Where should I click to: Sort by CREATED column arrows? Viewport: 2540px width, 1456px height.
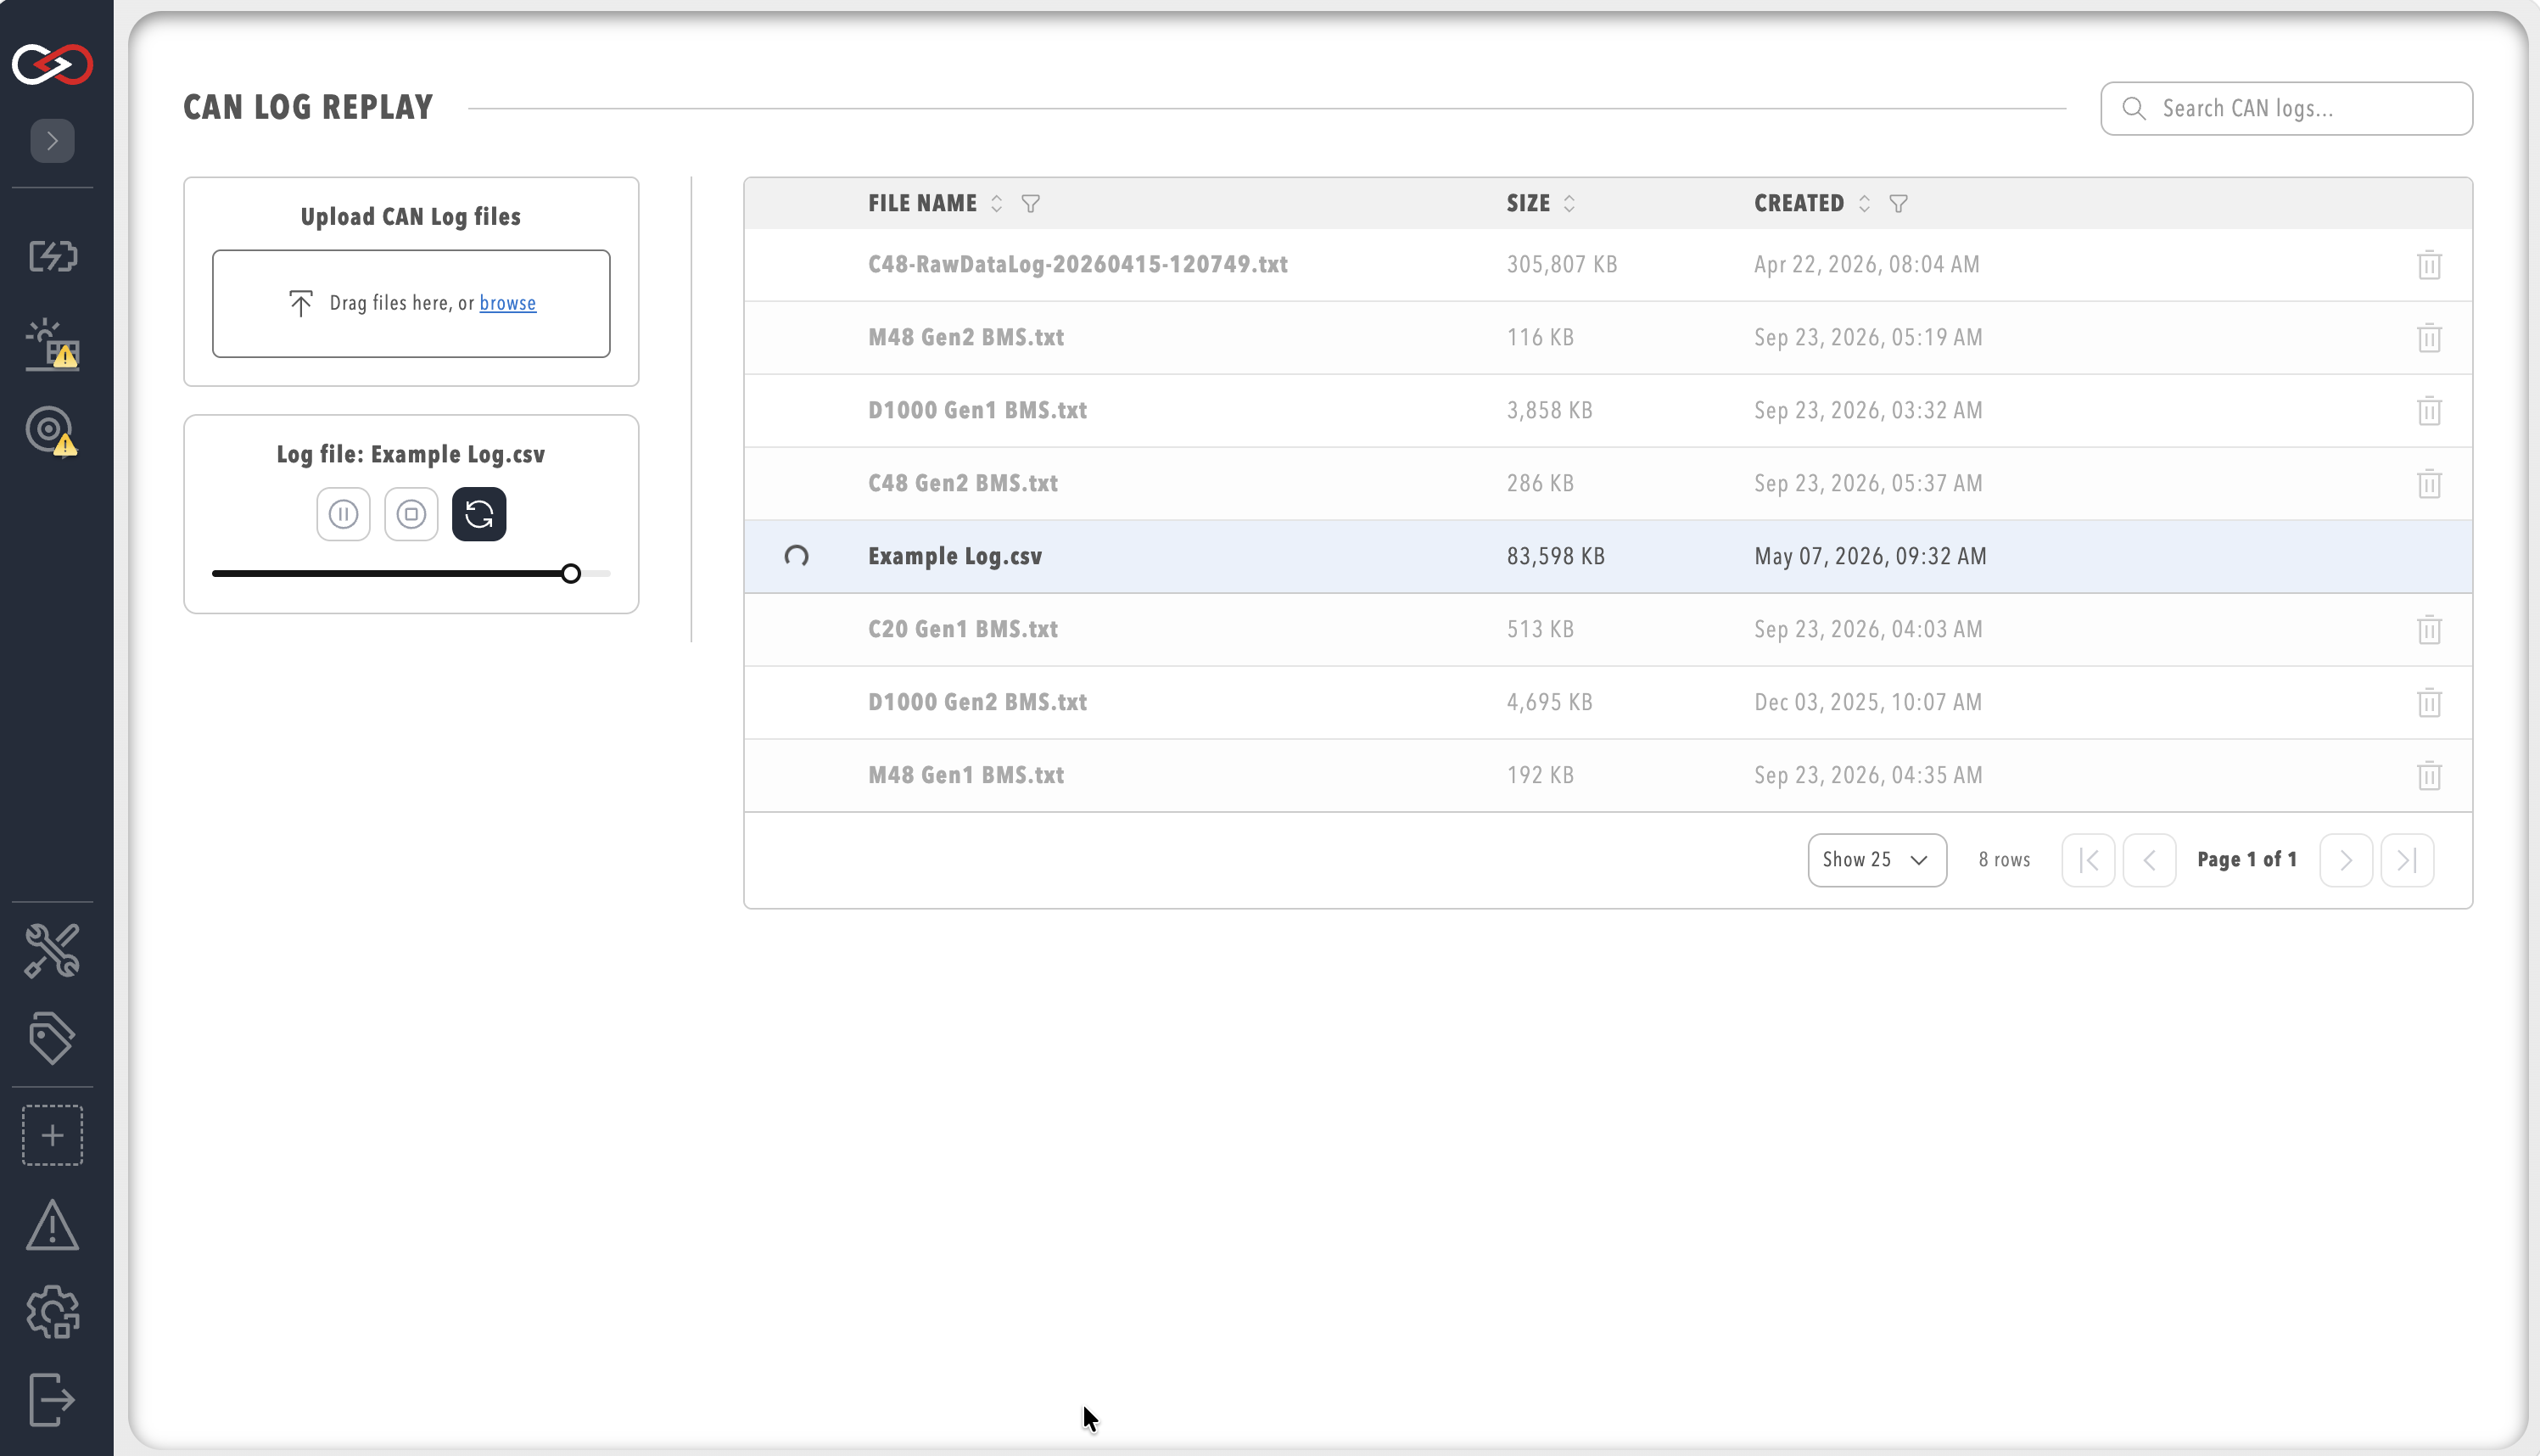tap(1864, 204)
